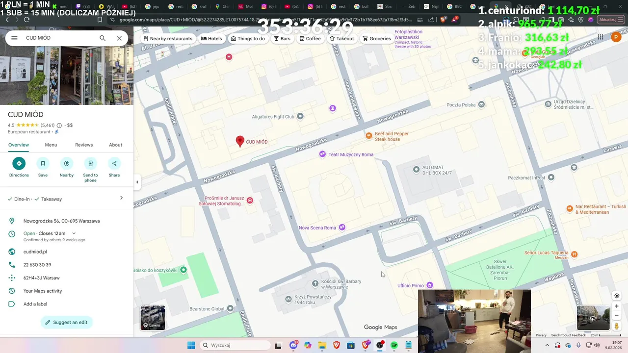Clear the CUD MIÓD search
This screenshot has height=353, width=628.
pos(119,38)
